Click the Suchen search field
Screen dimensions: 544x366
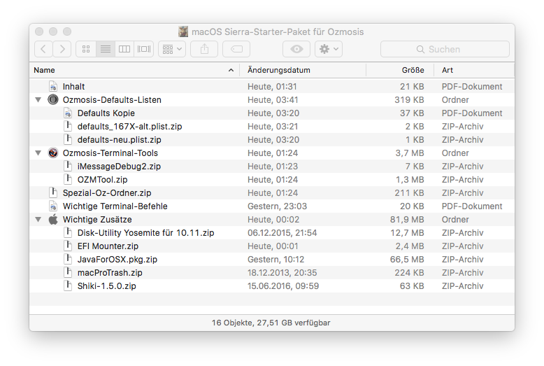pyautogui.click(x=445, y=49)
